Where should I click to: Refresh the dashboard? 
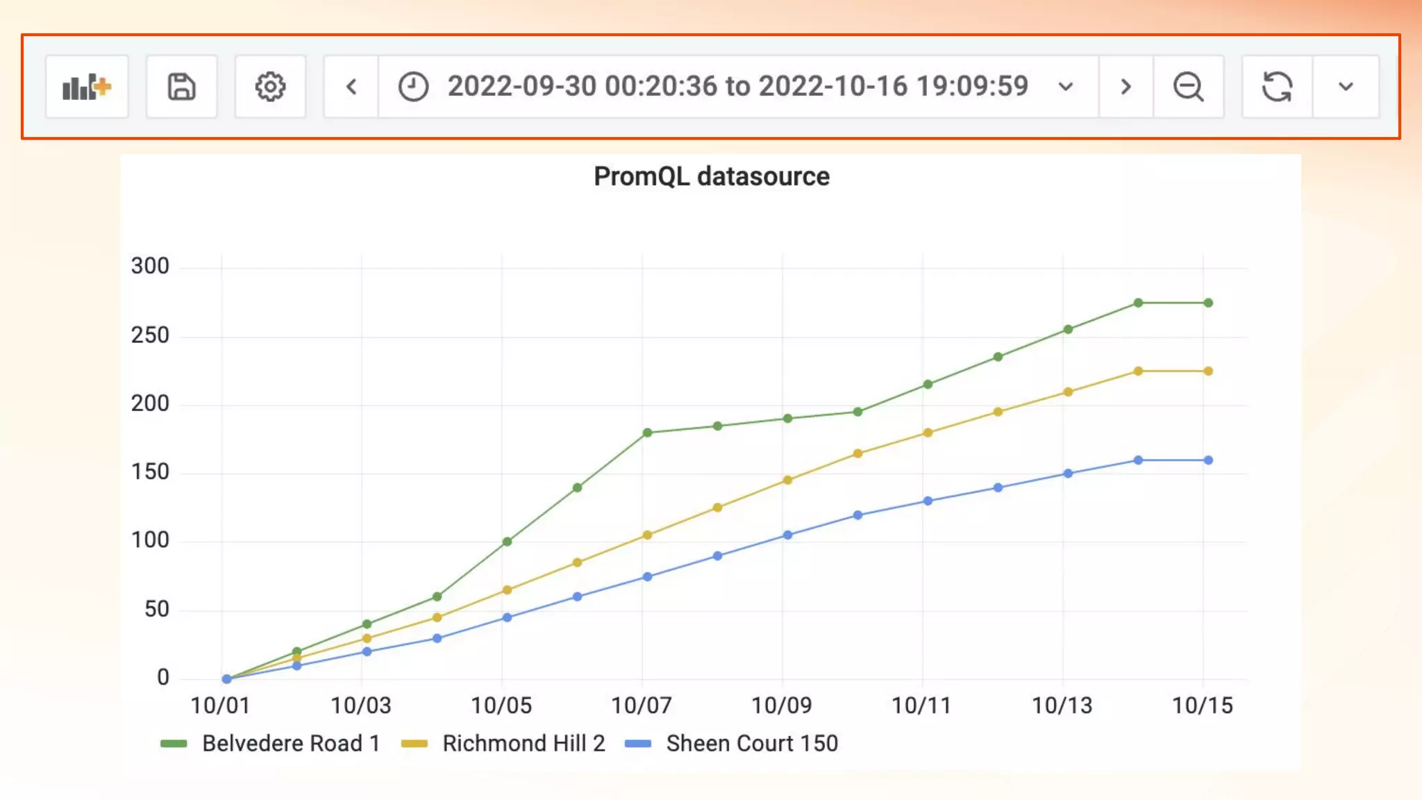1276,87
